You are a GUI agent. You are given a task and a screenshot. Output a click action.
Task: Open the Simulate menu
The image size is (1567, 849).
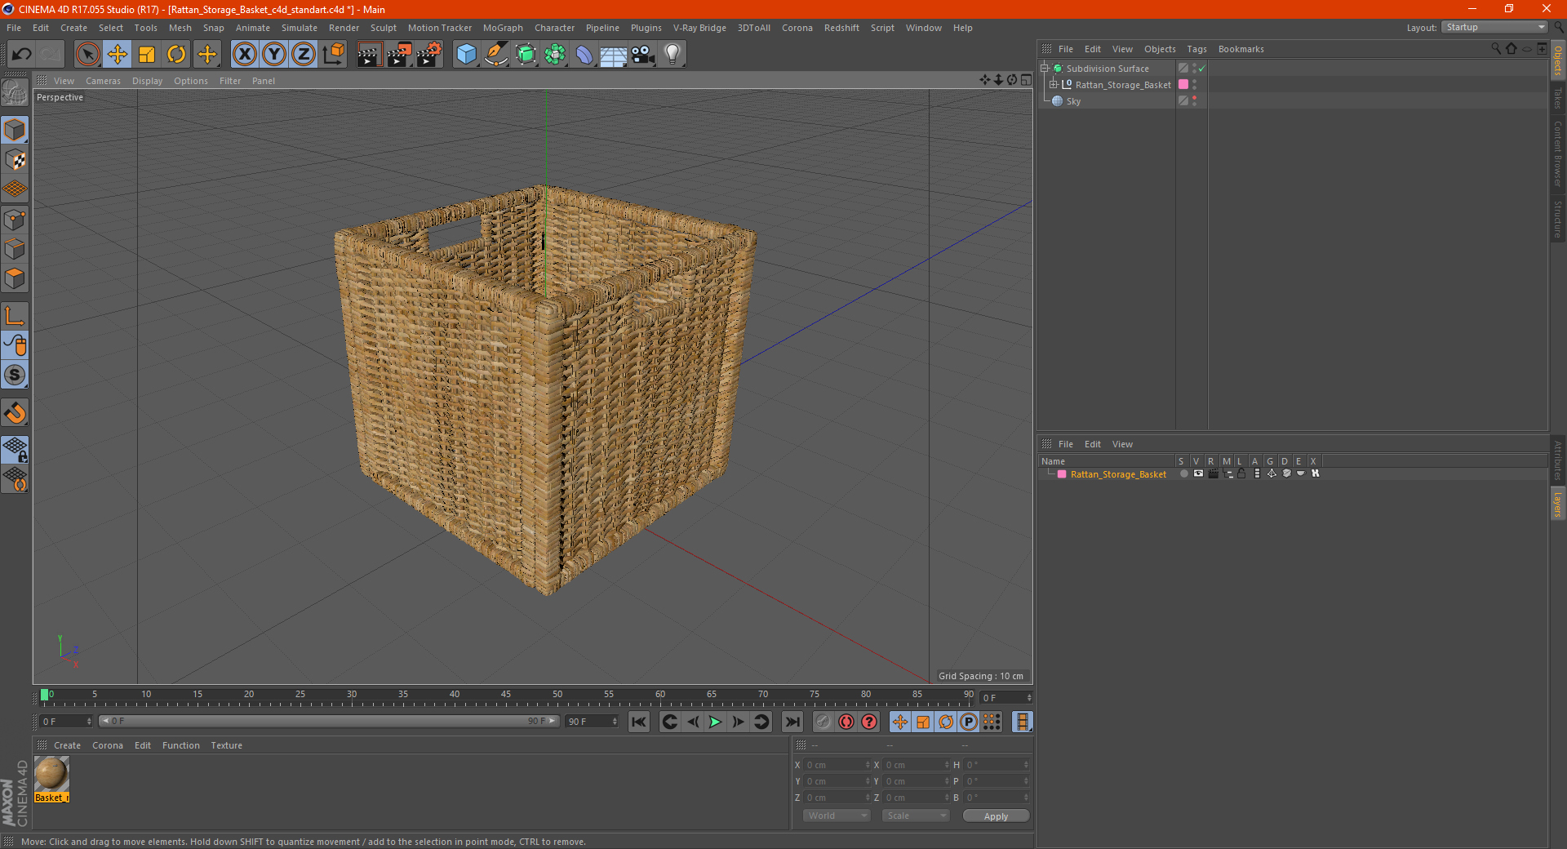pos(300,28)
